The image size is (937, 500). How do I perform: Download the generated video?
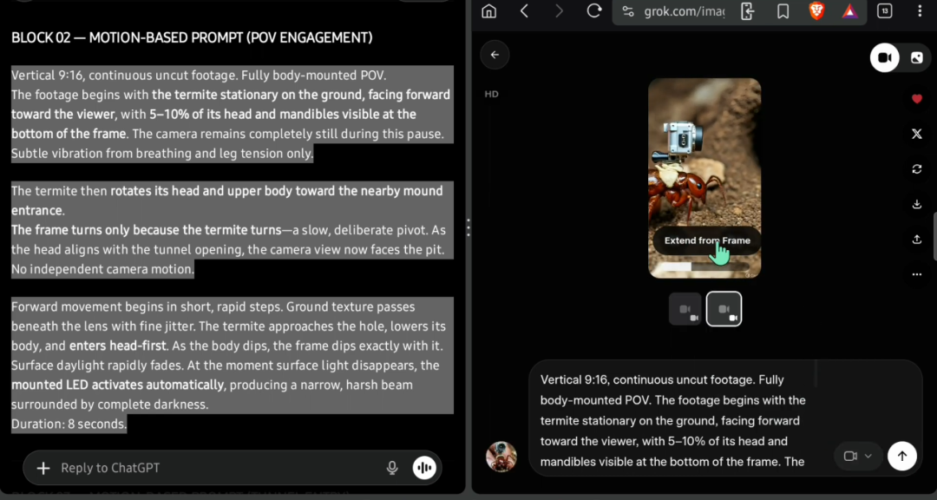point(917,205)
